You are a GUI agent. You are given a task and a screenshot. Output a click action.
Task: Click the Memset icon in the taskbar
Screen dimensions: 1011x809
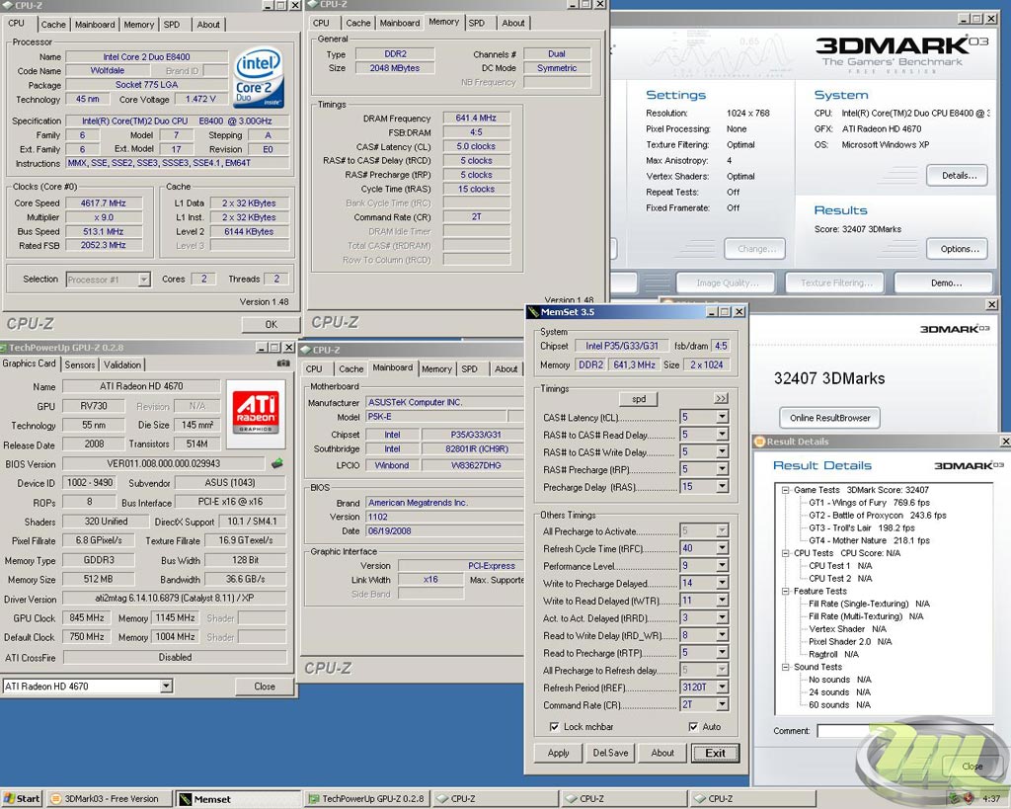[185, 799]
